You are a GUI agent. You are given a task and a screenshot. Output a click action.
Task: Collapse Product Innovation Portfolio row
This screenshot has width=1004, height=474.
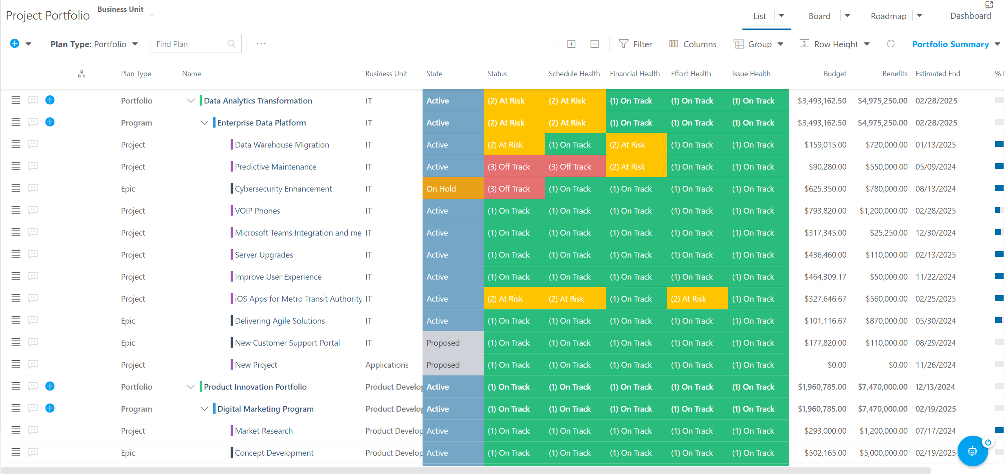(x=190, y=386)
